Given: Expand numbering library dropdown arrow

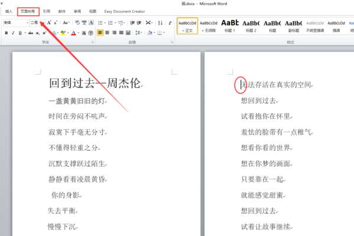Looking at the screenshot, I should coord(116,23).
